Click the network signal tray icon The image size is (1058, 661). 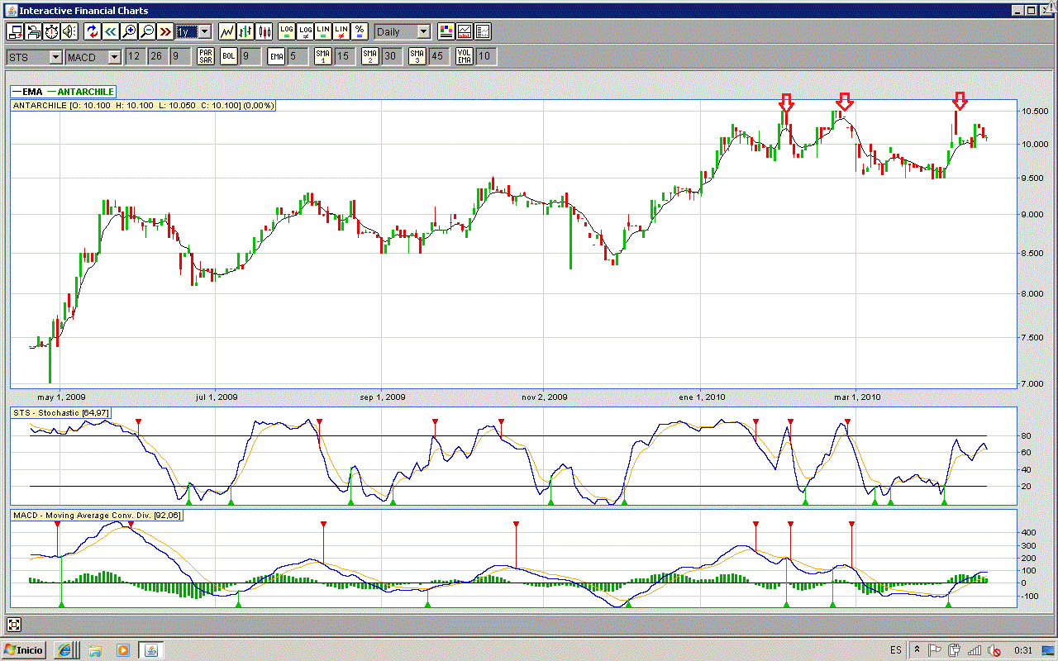pyautogui.click(x=974, y=650)
